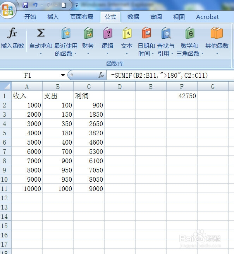This screenshot has width=234, height=254.
Task: Select cell with value 7050
Action: tap(89, 170)
